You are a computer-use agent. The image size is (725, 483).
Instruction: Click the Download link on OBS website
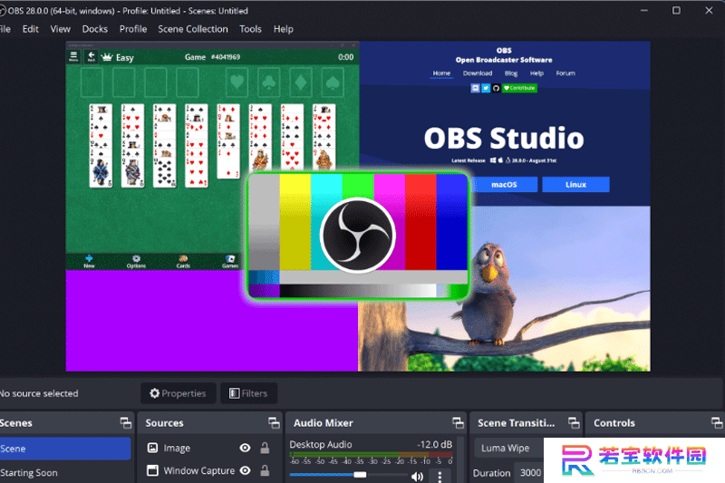pos(478,73)
